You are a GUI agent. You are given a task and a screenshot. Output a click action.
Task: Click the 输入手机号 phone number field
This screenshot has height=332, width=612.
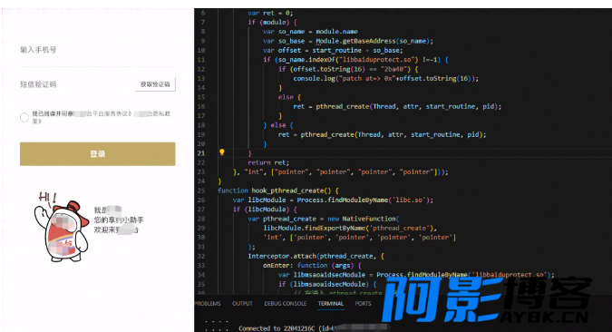[98, 50]
